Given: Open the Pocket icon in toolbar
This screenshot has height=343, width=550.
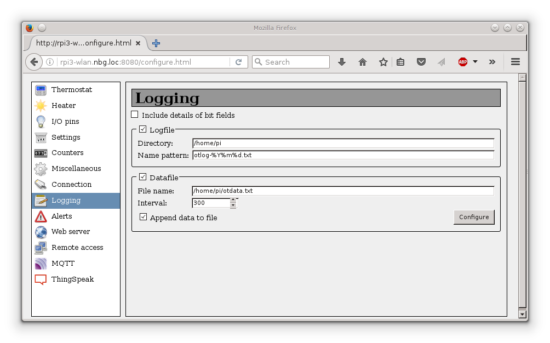Looking at the screenshot, I should [x=421, y=62].
